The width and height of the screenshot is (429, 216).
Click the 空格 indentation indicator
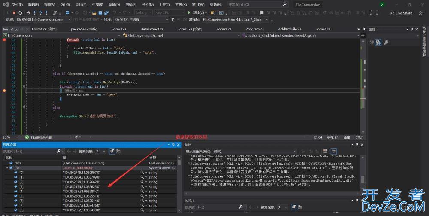coord(347,137)
